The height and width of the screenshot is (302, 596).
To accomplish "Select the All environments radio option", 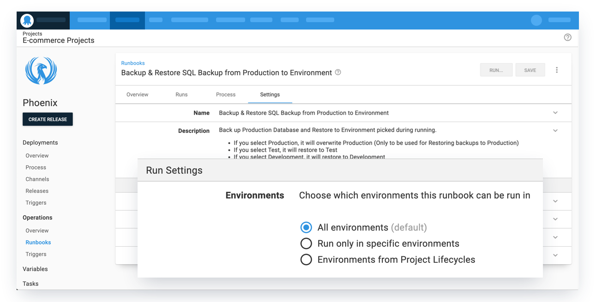I will point(306,227).
